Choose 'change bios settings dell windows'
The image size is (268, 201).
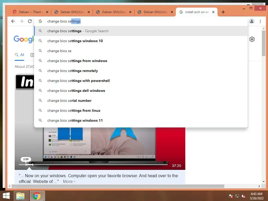pos(141,91)
